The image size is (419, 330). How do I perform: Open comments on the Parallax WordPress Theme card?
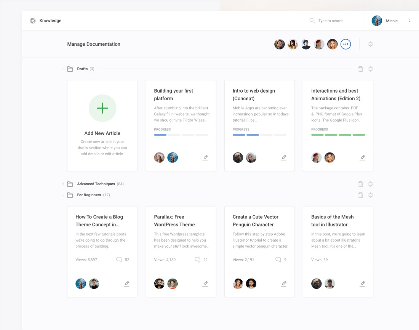(x=197, y=260)
